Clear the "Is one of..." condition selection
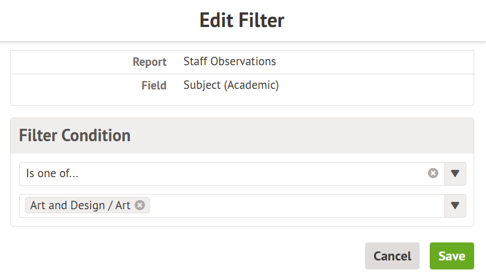 (x=433, y=173)
